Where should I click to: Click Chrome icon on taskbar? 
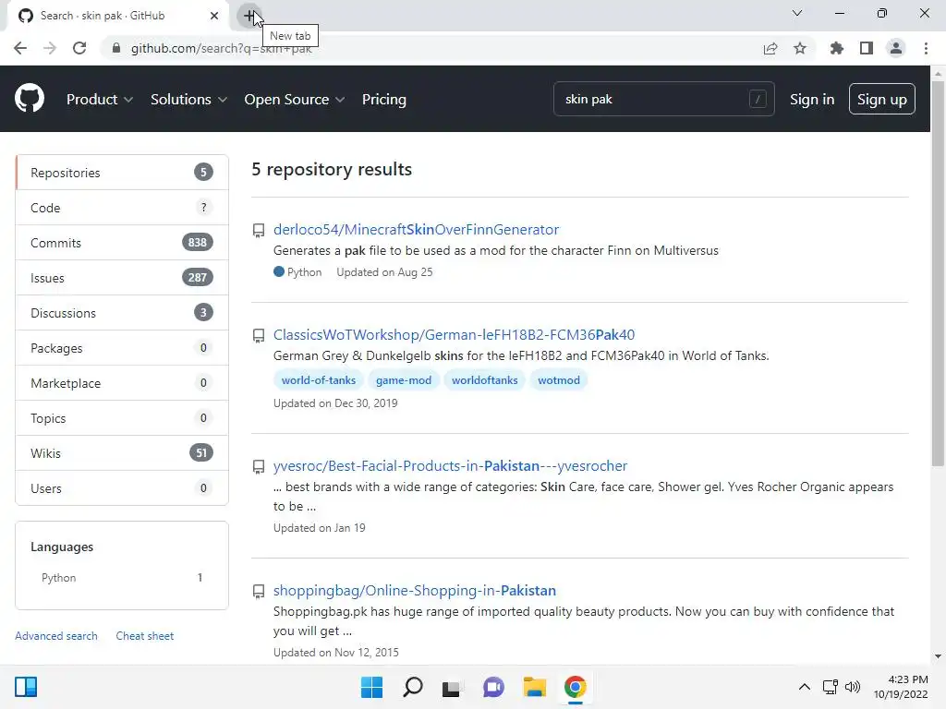[x=575, y=687]
